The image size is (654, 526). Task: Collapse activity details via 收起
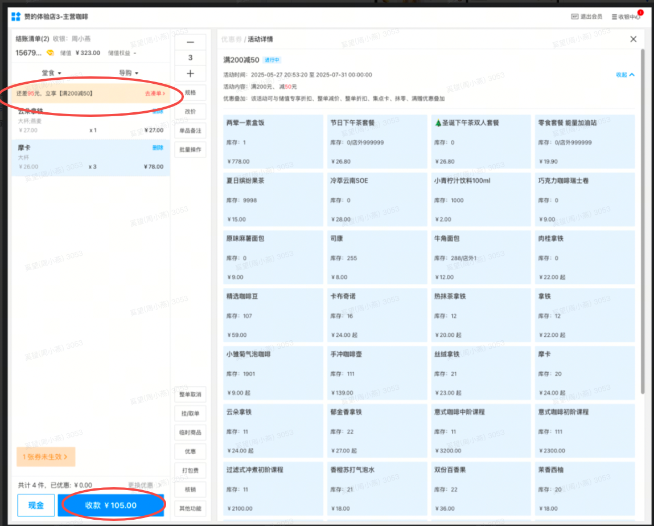[x=625, y=75]
